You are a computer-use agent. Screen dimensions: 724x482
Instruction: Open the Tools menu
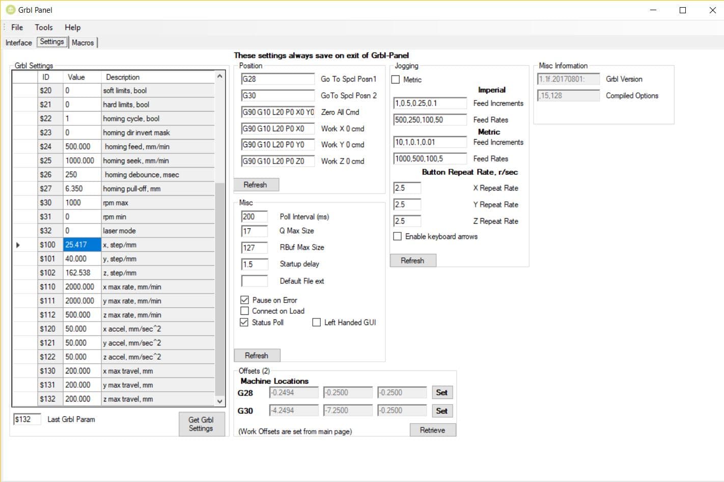point(43,27)
